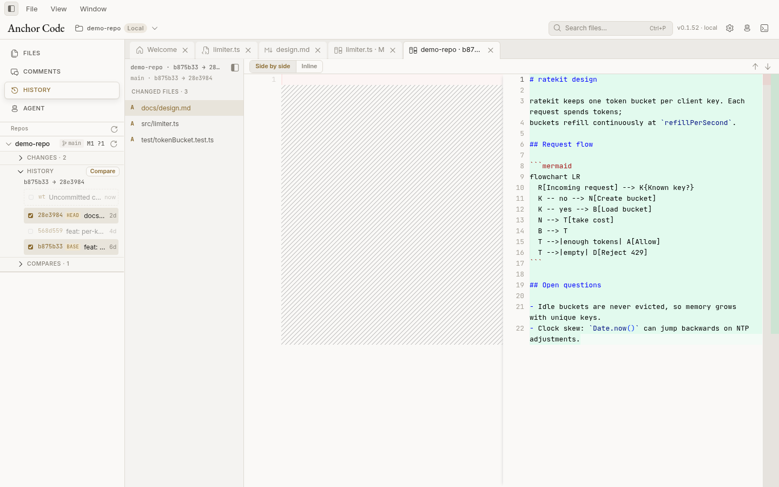The image size is (779, 487).
Task: Toggle the left sidebar panel icon
Action: [x=11, y=9]
